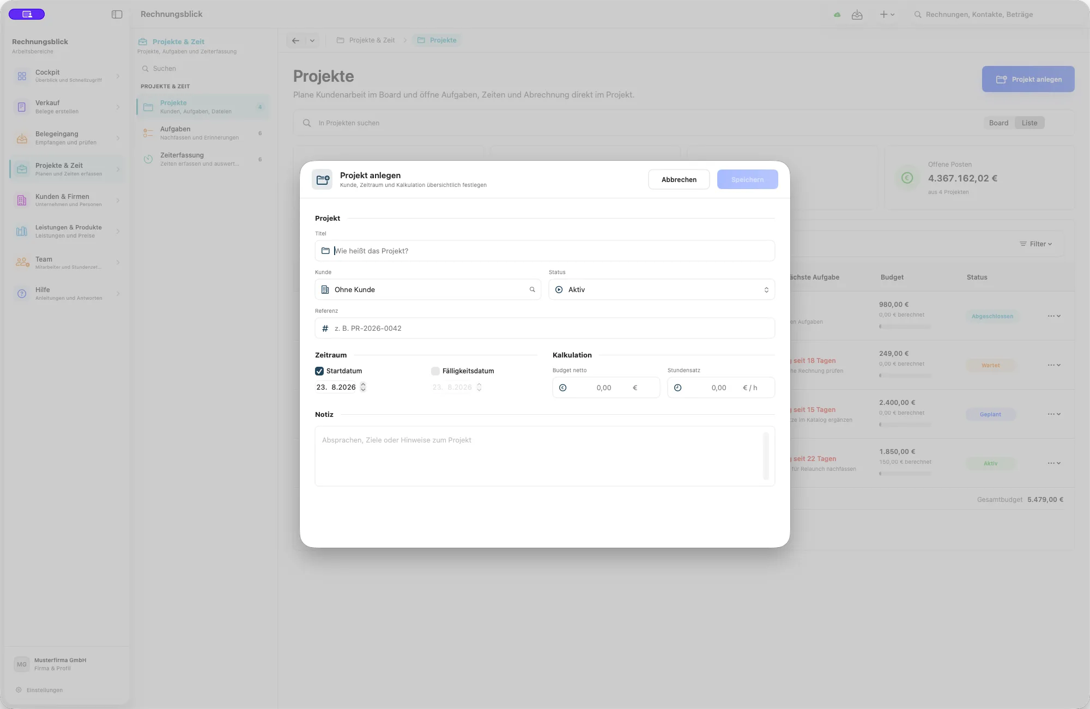Image resolution: width=1090 pixels, height=709 pixels.
Task: Open the inbox tray icon in top bar
Action: [857, 15]
